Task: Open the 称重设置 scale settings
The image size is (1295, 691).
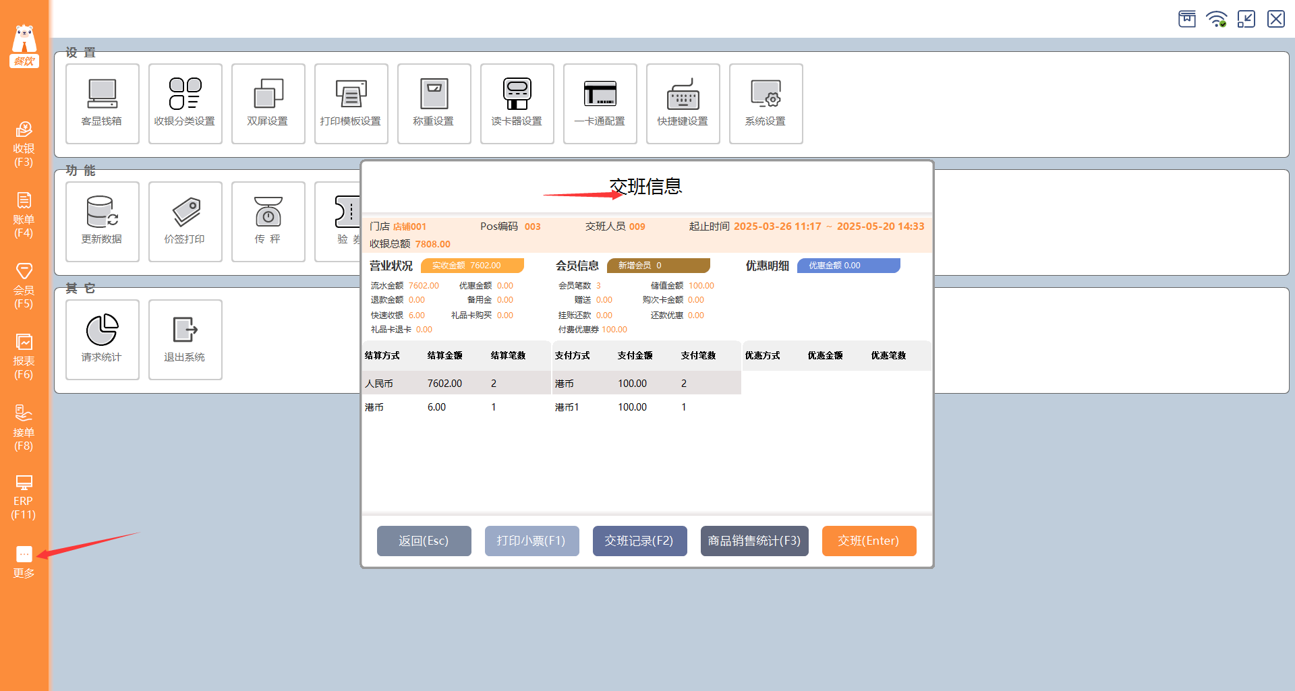Action: (434, 95)
